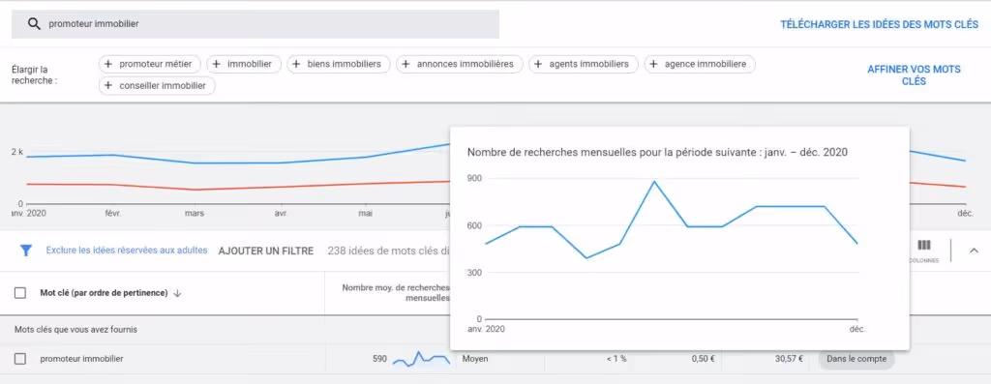Click the 590 monthly searches value
This screenshot has height=384, width=991.
379,359
